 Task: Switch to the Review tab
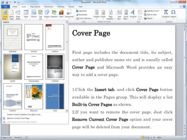[71, 7]
